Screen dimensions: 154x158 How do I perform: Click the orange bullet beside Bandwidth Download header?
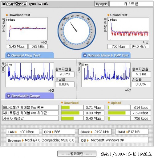click(x=62, y=102)
